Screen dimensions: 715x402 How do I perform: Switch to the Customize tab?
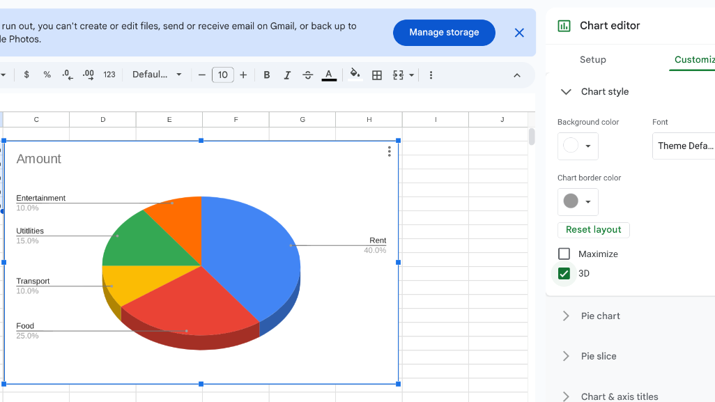694,60
